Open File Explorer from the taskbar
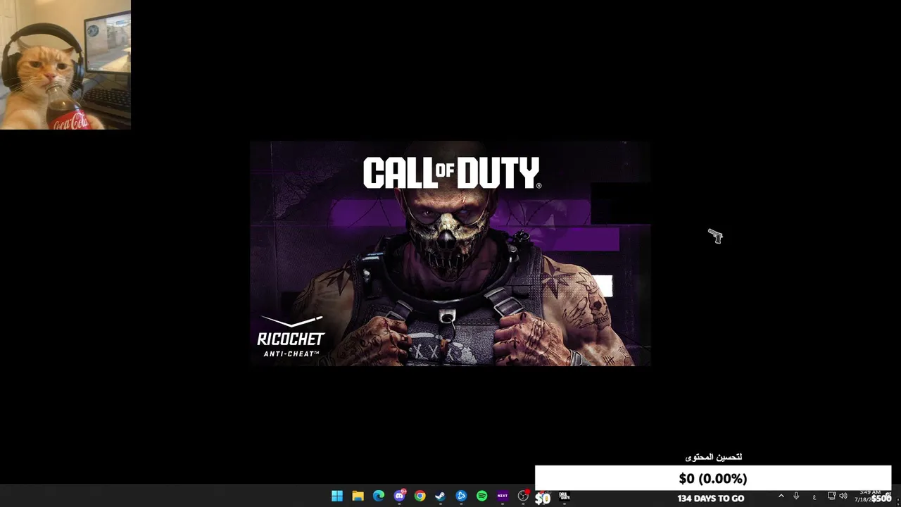 358,496
